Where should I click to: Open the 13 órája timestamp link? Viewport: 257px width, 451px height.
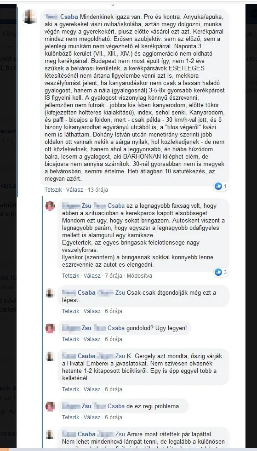pyautogui.click(x=98, y=190)
